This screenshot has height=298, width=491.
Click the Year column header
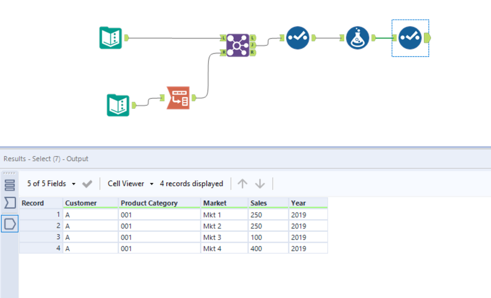pos(308,203)
